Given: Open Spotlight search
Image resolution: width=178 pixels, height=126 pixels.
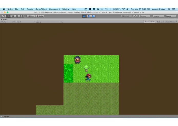Looking at the screenshot, I should (x=169, y=9).
